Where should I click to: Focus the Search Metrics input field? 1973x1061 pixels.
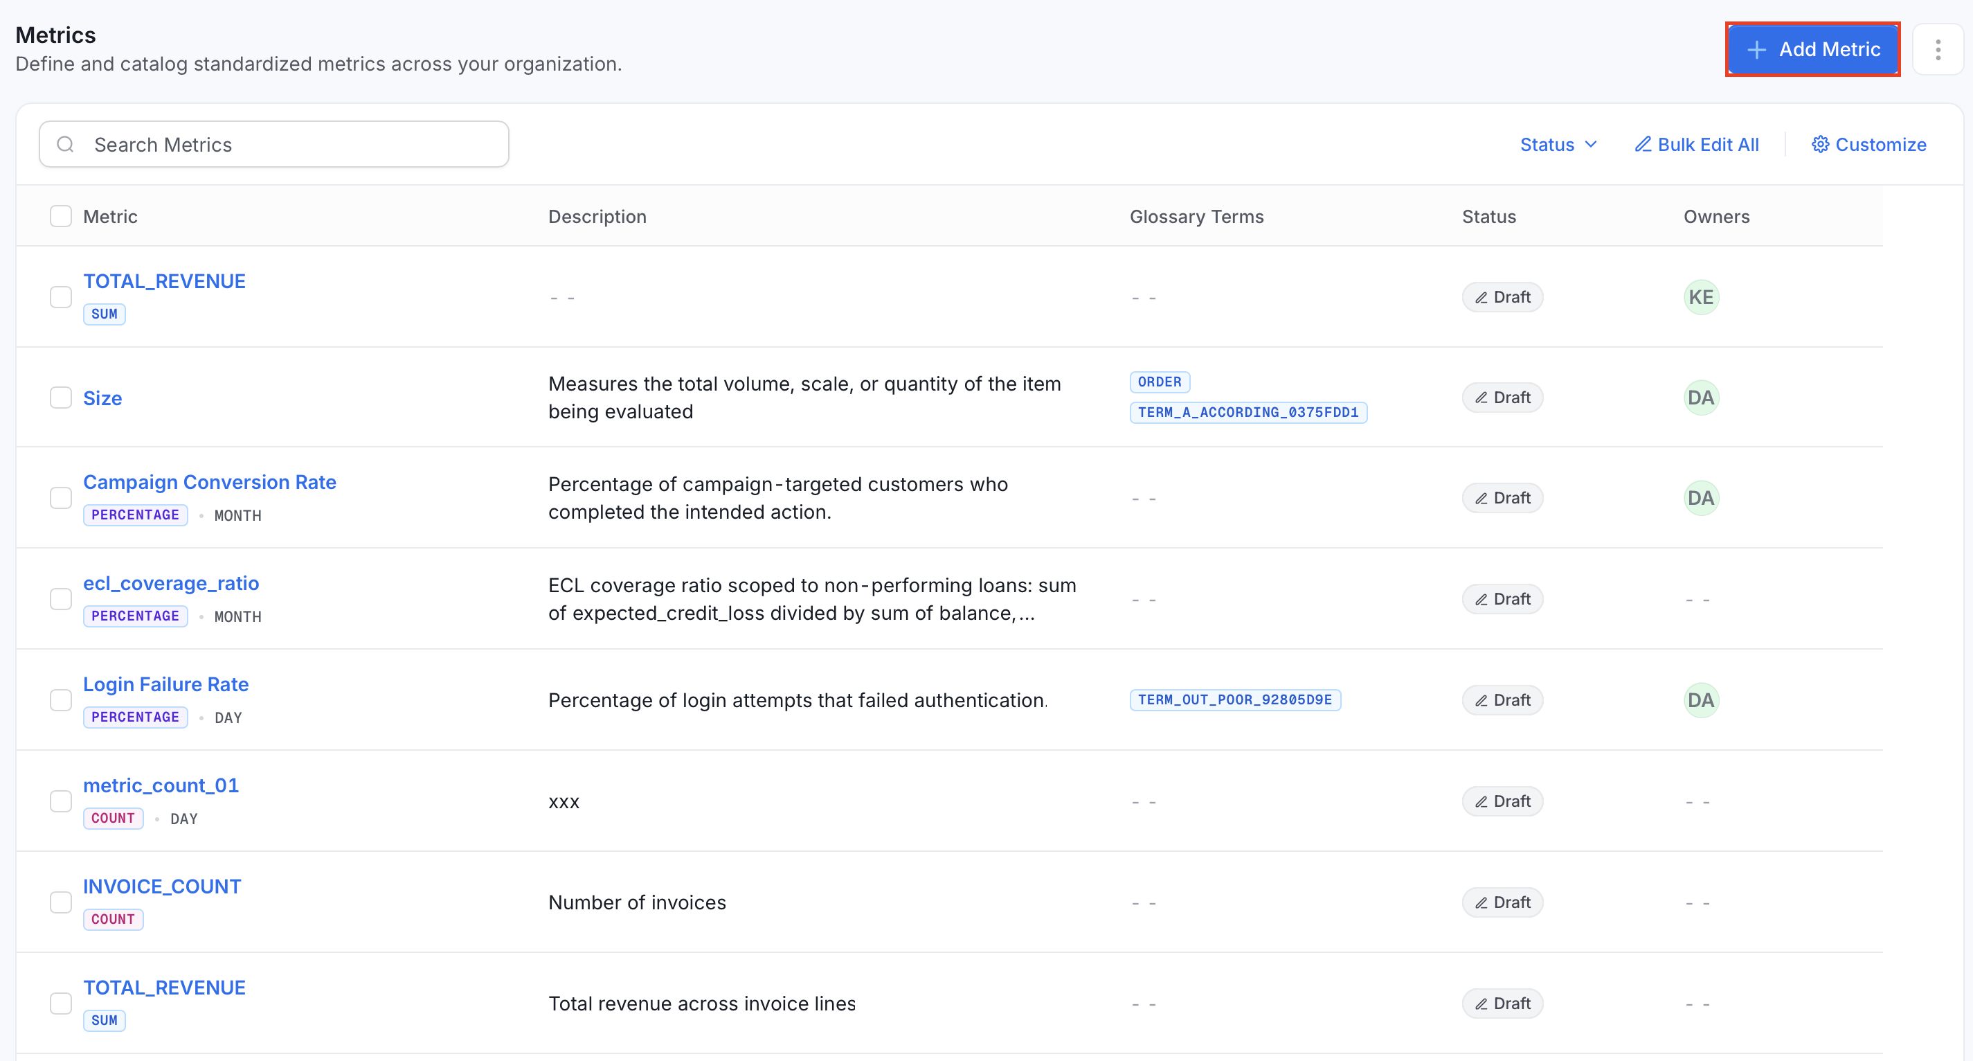coord(274,144)
